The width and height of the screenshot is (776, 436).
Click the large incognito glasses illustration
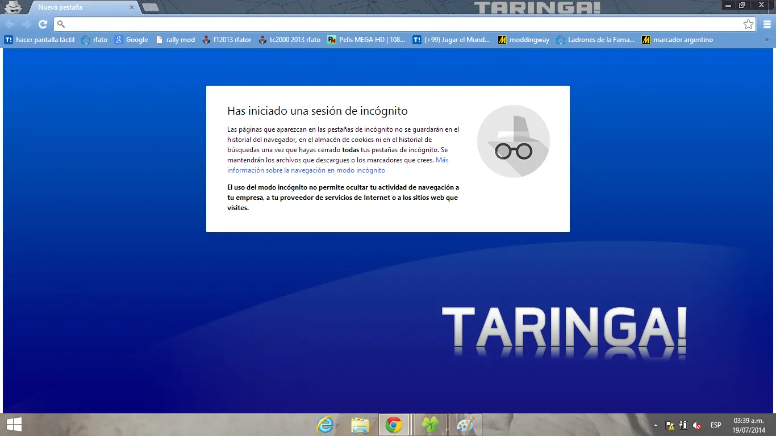click(514, 141)
